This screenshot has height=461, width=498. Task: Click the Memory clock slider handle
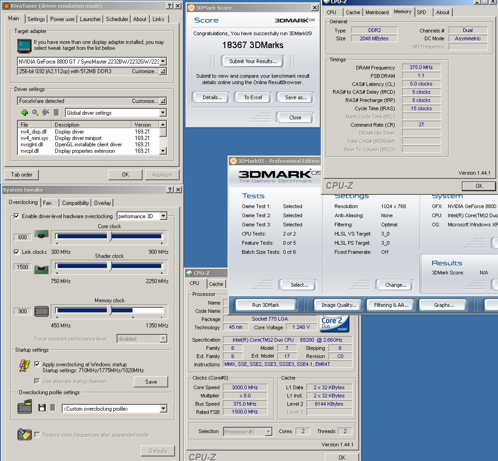point(109,310)
